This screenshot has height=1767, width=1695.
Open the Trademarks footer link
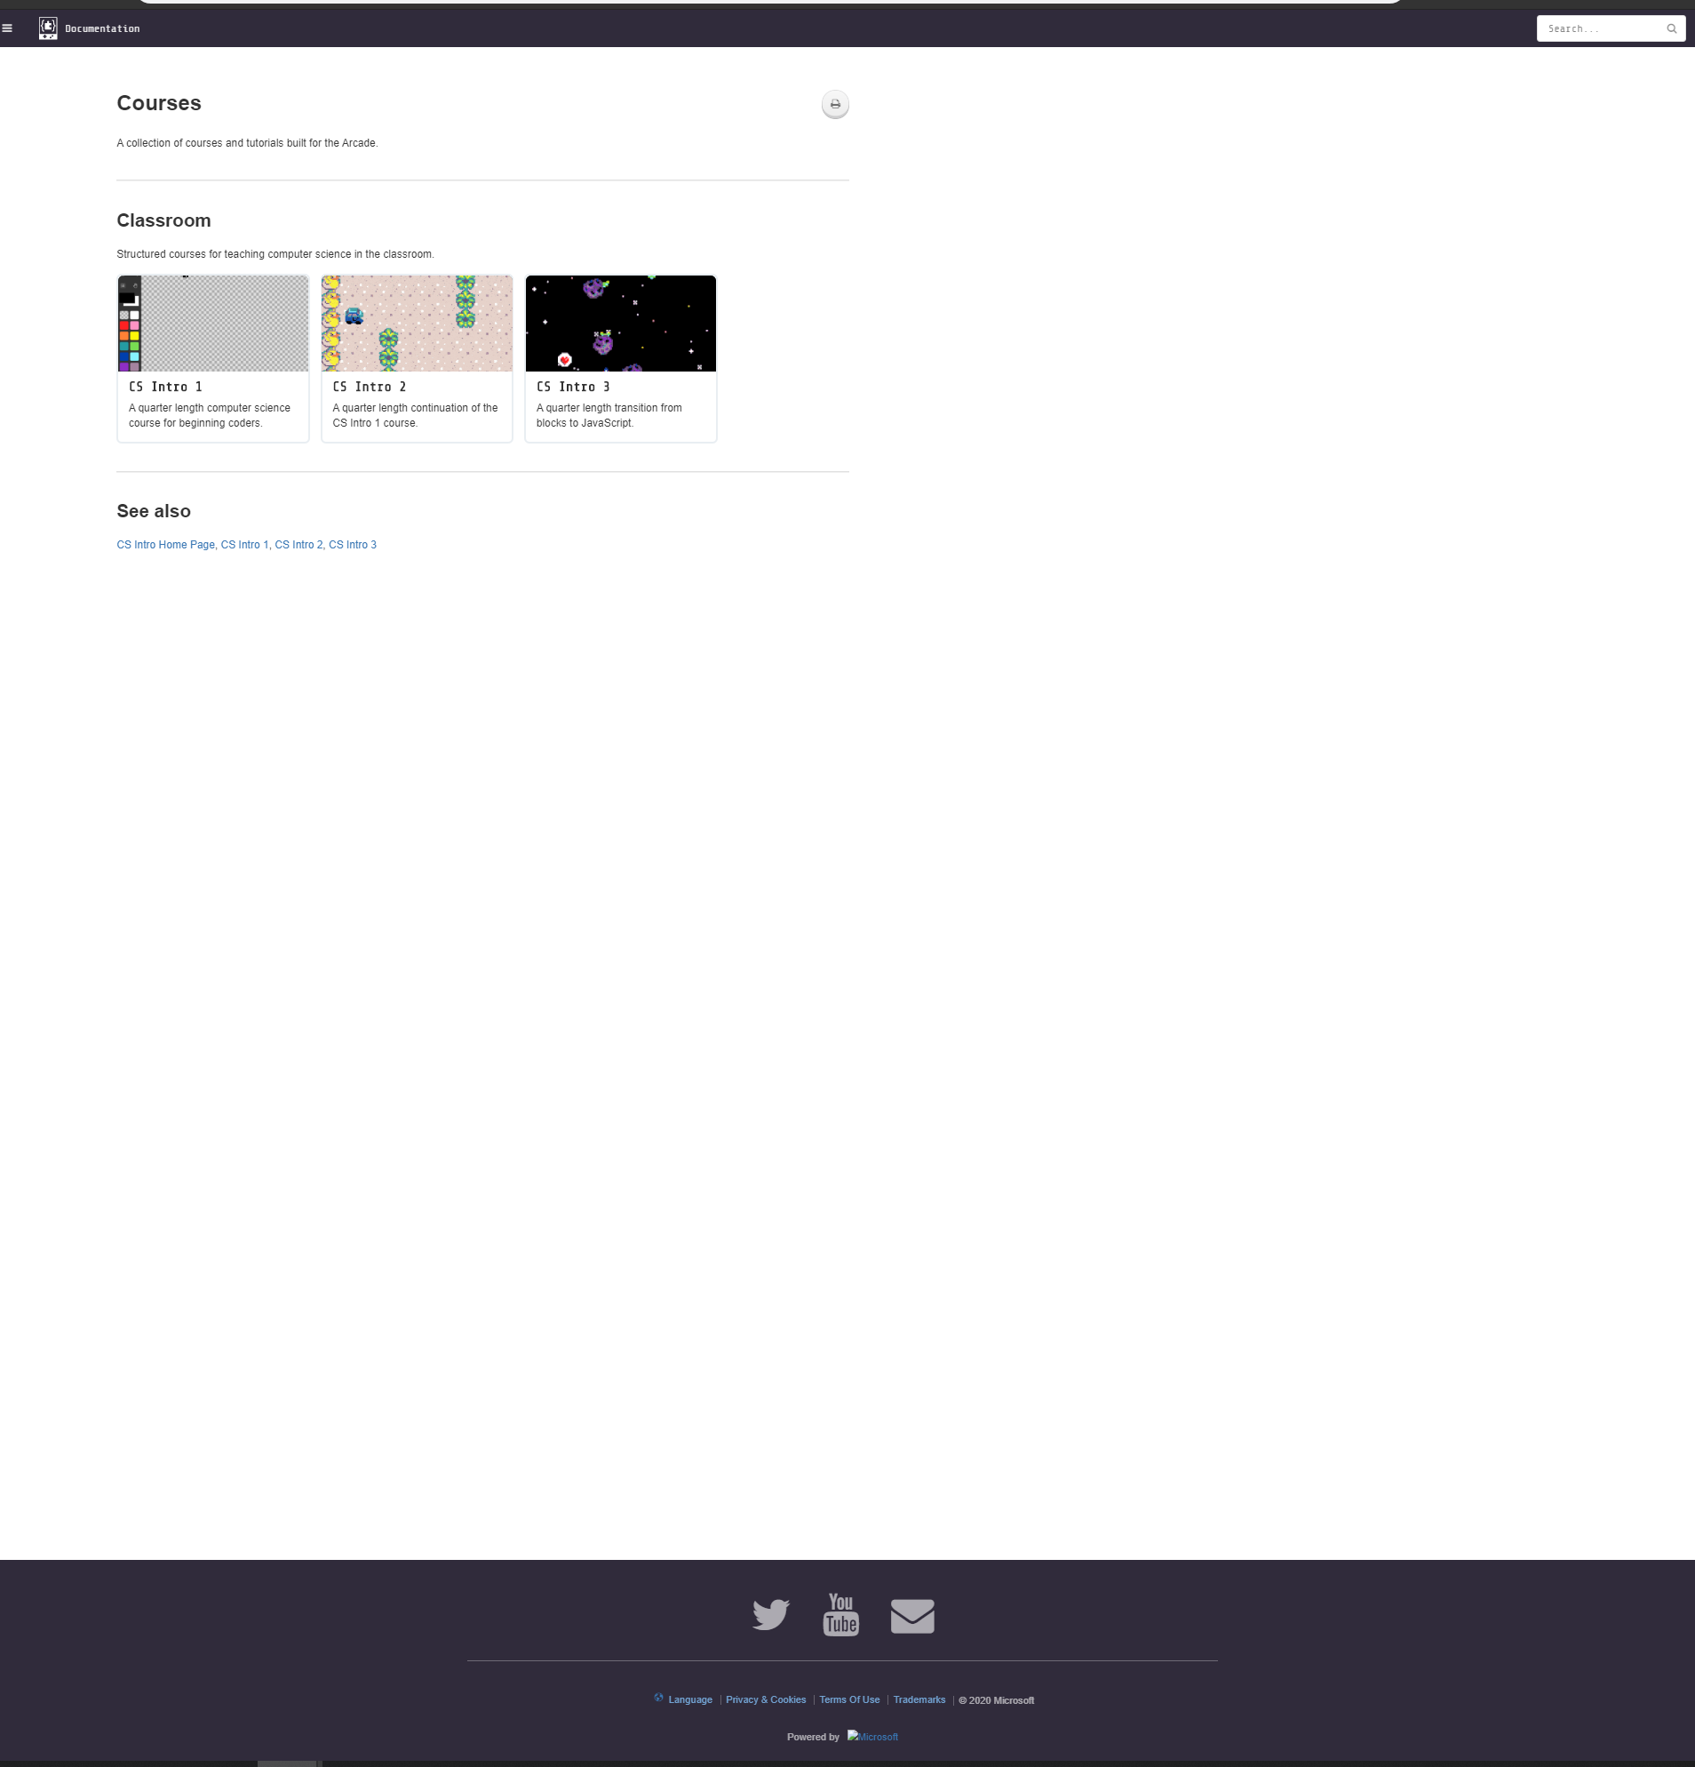(x=919, y=1699)
